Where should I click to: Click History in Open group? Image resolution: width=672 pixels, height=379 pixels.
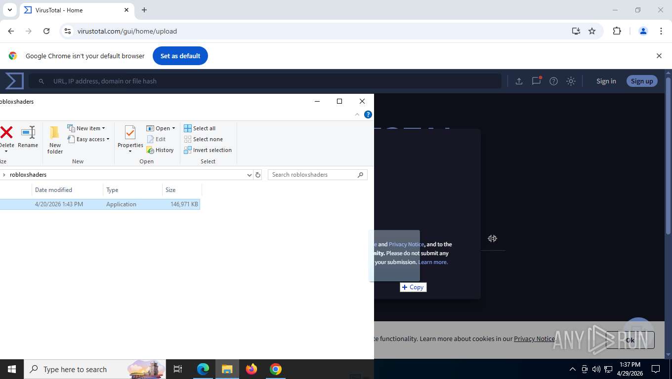pyautogui.click(x=160, y=150)
